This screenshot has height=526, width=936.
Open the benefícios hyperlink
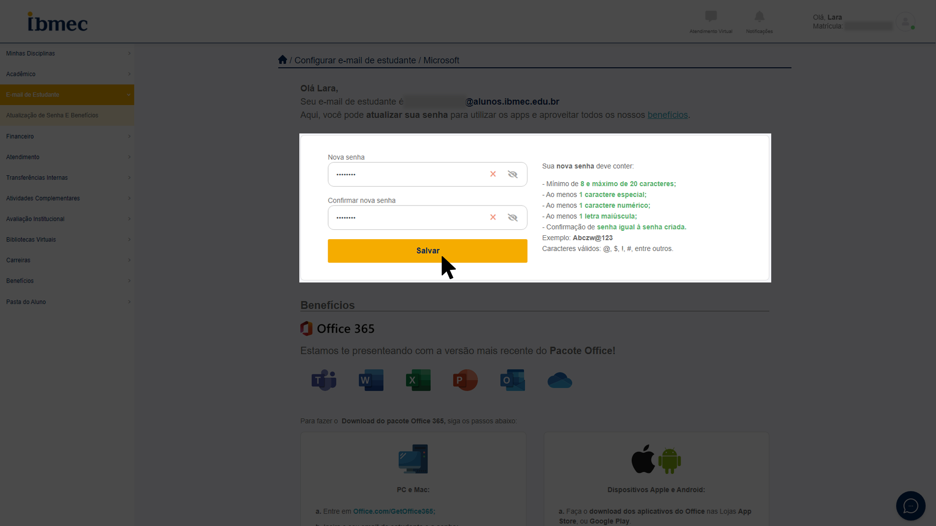[667, 115]
